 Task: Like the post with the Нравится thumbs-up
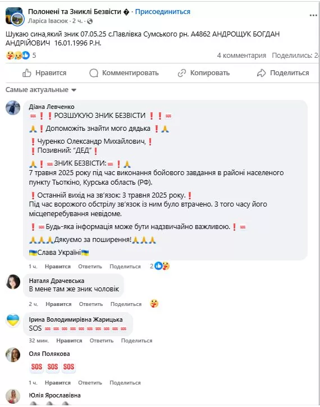point(44,73)
